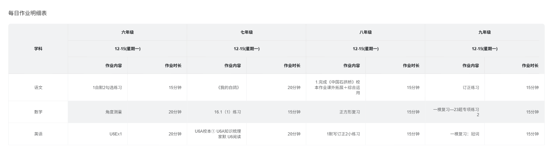
Task: Select the 数学 subject row label
Action: coord(38,112)
